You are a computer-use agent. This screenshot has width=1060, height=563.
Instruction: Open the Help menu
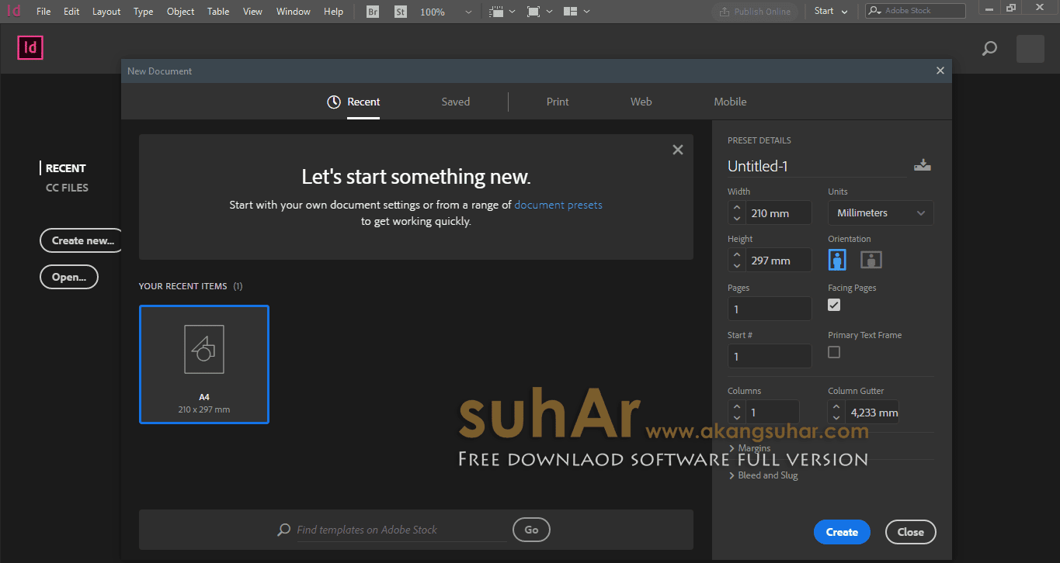[x=333, y=12]
